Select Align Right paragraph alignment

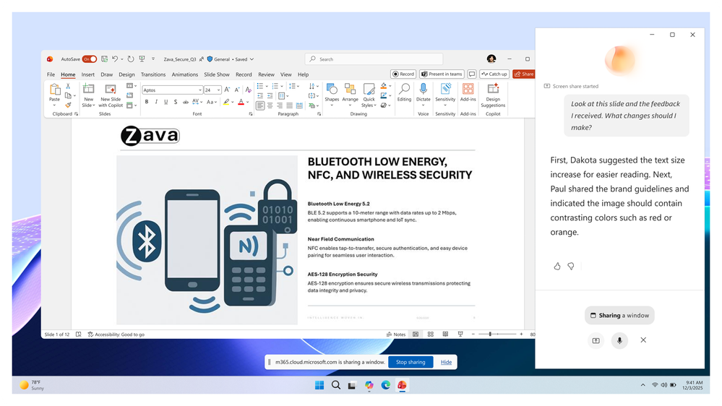[280, 105]
